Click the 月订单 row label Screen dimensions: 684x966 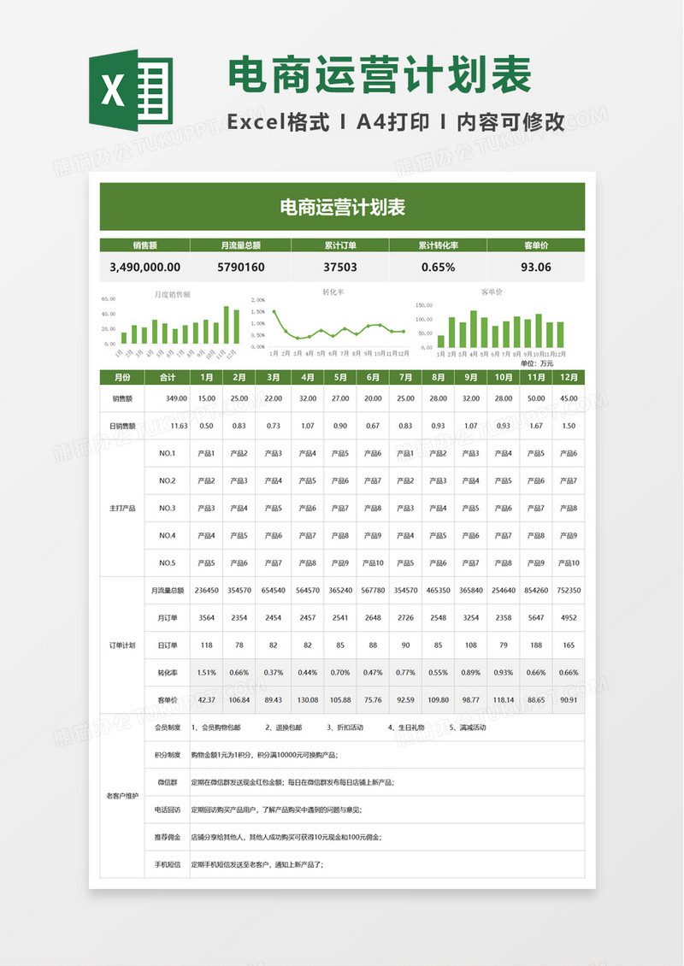click(168, 618)
